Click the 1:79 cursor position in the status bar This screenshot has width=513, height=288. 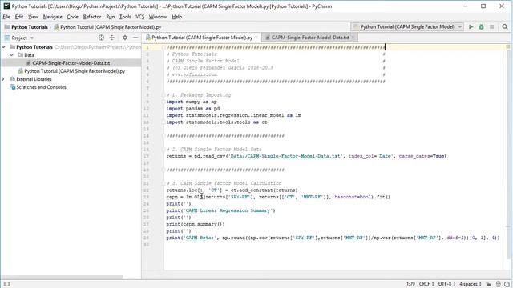click(410, 284)
